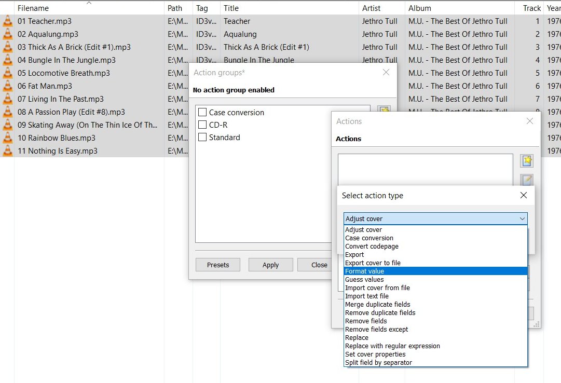This screenshot has height=383, width=561.
Task: Collapse the Adjust cover combo box arrow
Action: (x=522, y=219)
